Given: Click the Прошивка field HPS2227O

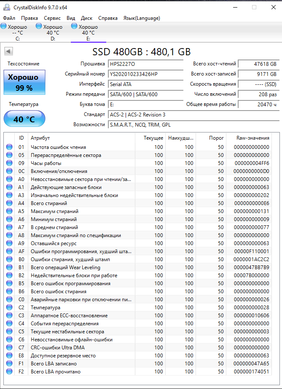Looking at the screenshot, I should (x=146, y=64).
